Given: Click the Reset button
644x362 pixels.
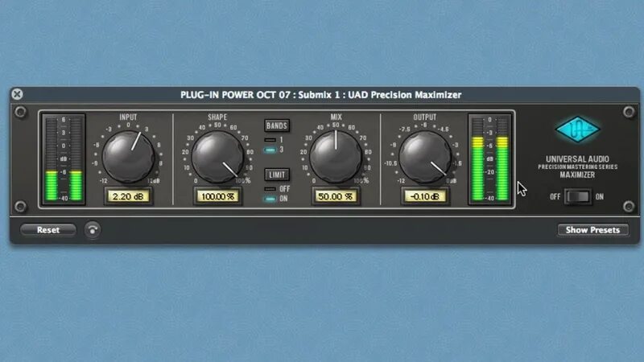Looking at the screenshot, I should click(x=48, y=230).
